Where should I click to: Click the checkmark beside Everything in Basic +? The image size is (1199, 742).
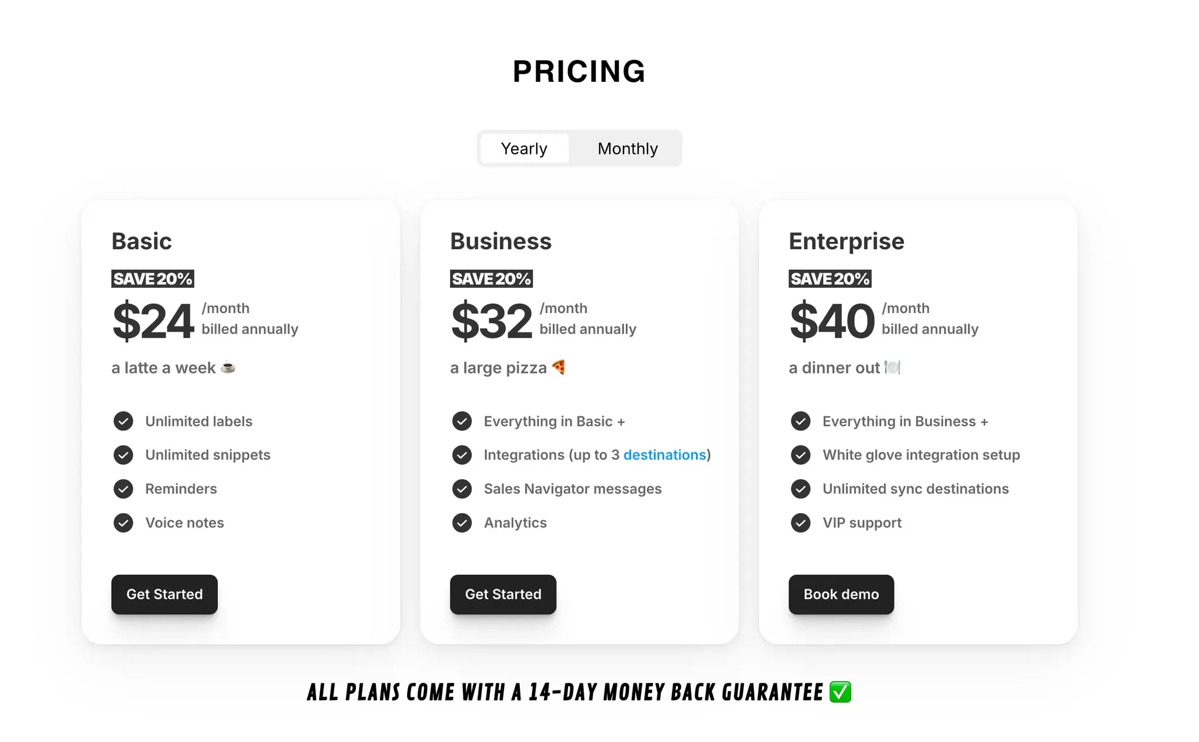462,421
